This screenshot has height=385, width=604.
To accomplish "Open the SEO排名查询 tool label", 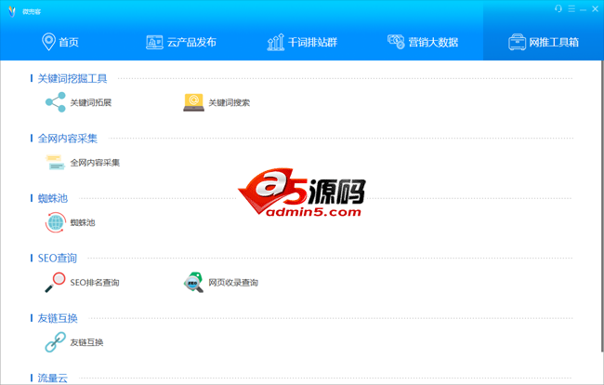I will [95, 283].
